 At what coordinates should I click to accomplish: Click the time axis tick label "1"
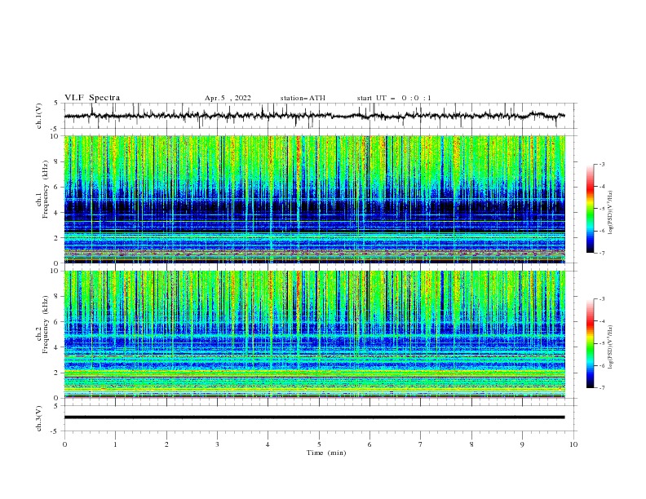(x=116, y=444)
